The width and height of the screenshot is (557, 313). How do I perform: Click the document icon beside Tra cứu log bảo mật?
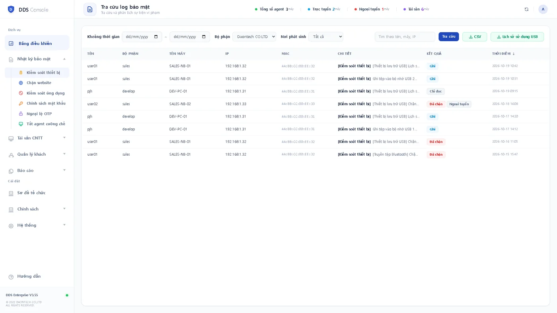click(x=90, y=9)
